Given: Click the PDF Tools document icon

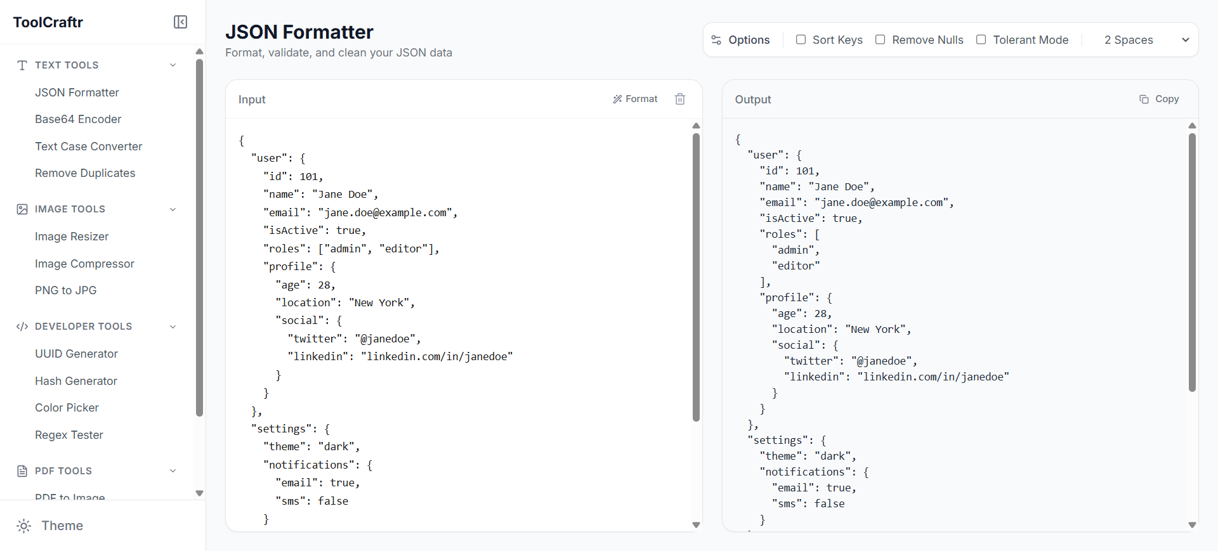Looking at the screenshot, I should (22, 471).
